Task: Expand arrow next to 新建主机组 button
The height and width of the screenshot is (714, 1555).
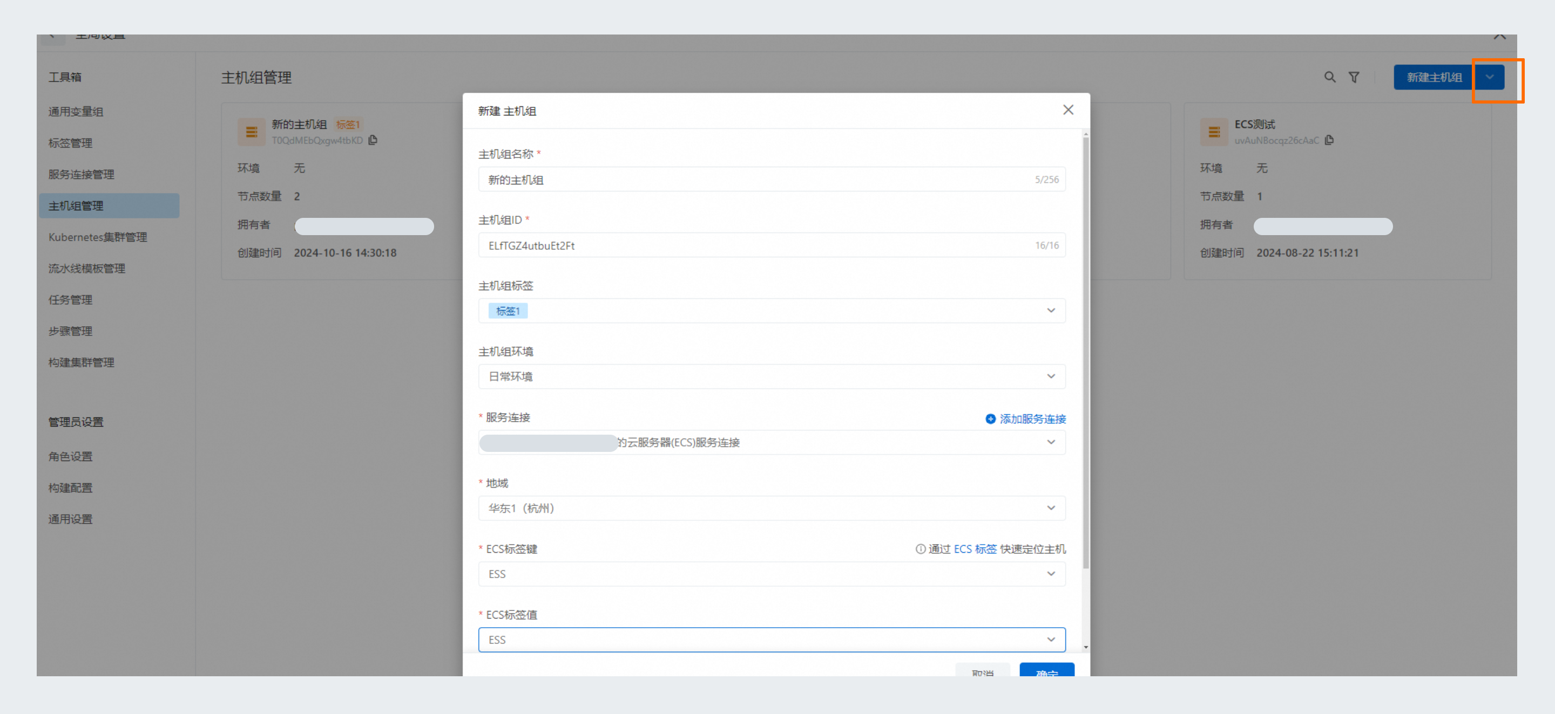Action: (x=1490, y=77)
